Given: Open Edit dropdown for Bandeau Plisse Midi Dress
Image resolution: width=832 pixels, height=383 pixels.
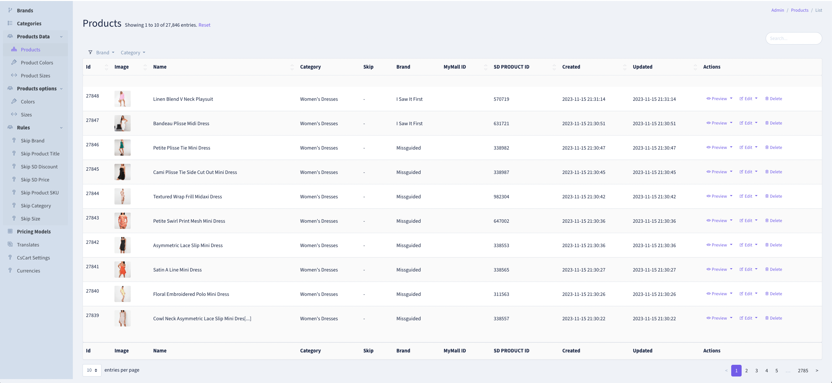Looking at the screenshot, I should coord(748,123).
